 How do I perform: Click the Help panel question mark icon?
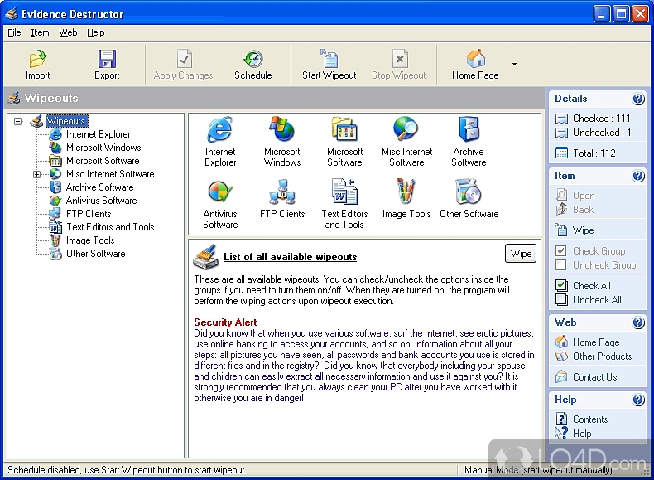(638, 400)
